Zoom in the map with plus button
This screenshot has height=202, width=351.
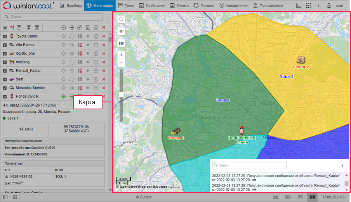121,55
